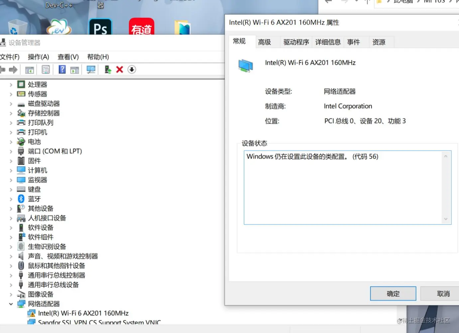459x333 pixels.
Task: Click the action pane toolbar icon next to help
Action: tap(75, 70)
